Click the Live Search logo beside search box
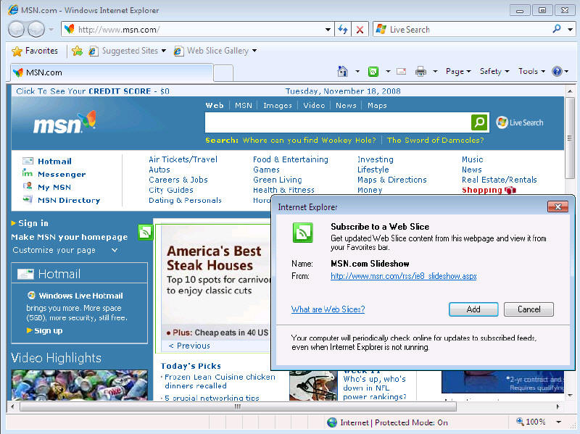This screenshot has width=580, height=434. pyautogui.click(x=520, y=122)
